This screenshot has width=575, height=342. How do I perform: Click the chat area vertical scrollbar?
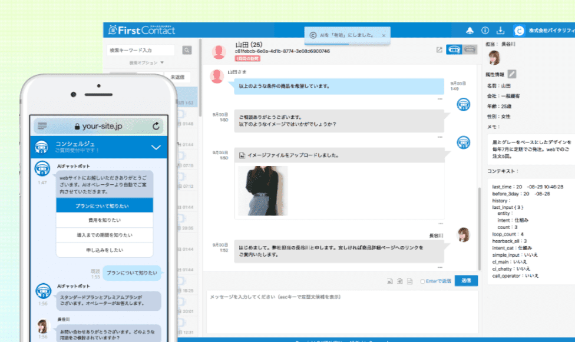479,229
